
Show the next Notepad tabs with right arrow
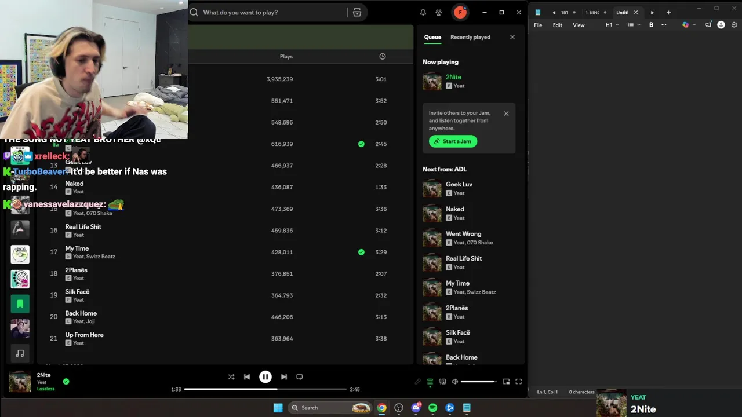pos(652,13)
